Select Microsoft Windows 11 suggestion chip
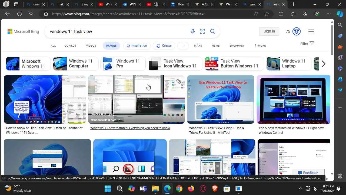 click(x=28, y=64)
